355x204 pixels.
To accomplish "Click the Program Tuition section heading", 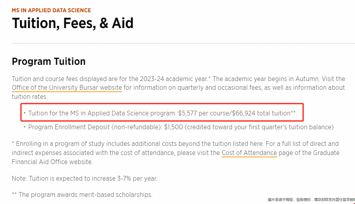I will point(49,62).
